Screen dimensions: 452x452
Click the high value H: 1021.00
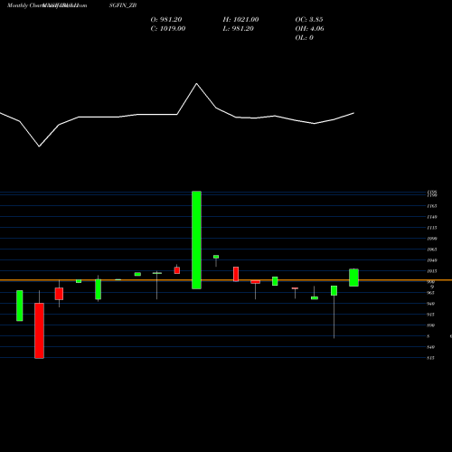coord(240,20)
